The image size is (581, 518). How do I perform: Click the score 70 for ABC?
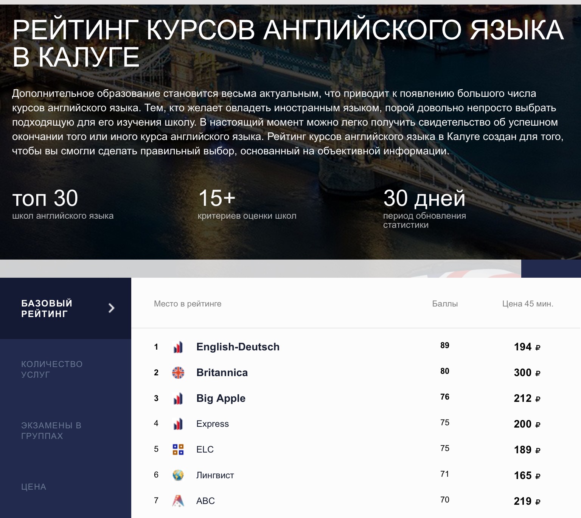tap(445, 500)
